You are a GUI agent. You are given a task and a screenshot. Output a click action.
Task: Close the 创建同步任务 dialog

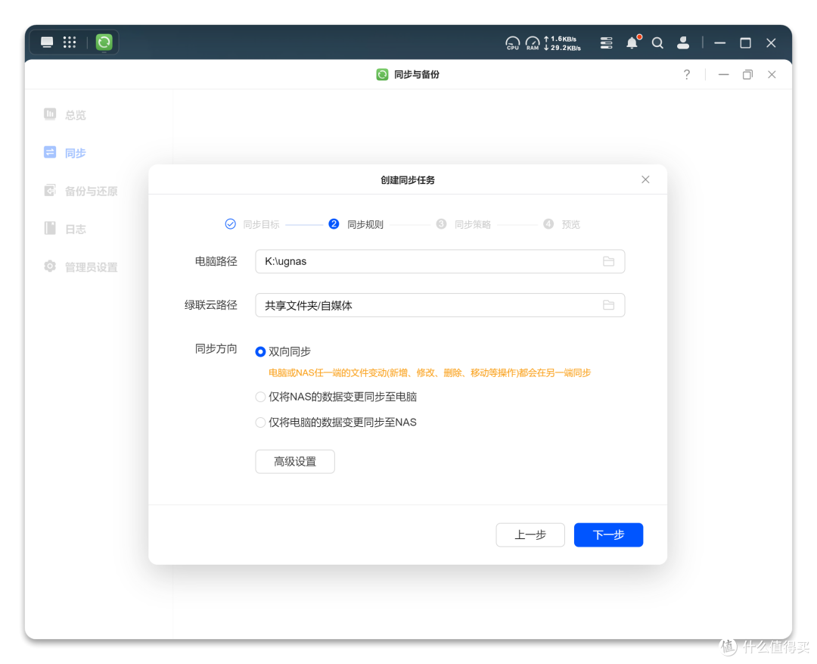[645, 179]
